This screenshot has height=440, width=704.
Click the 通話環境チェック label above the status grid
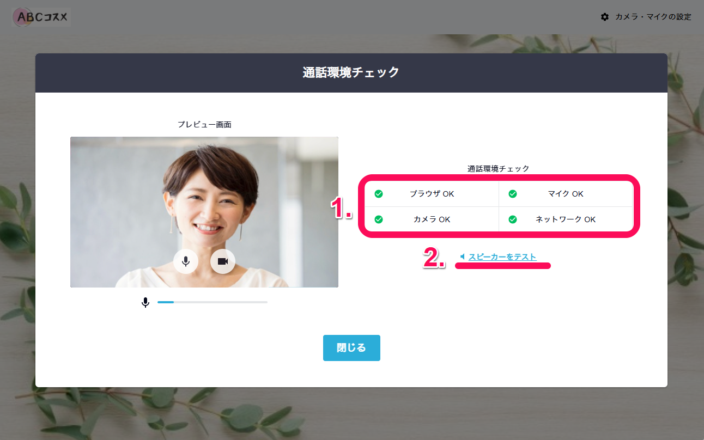499,169
